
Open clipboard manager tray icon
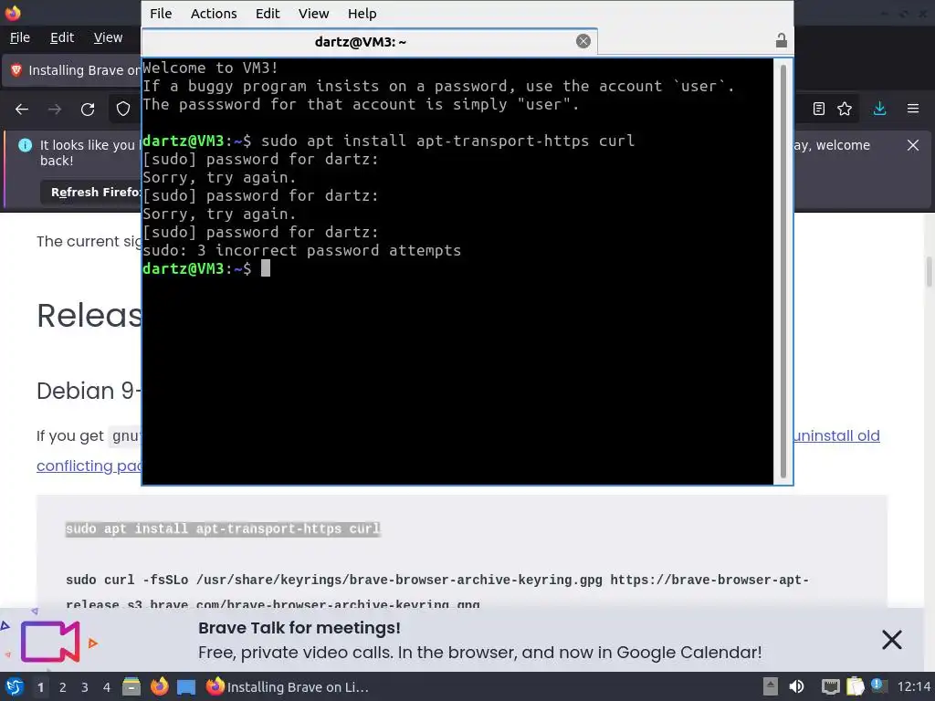pos(855,686)
